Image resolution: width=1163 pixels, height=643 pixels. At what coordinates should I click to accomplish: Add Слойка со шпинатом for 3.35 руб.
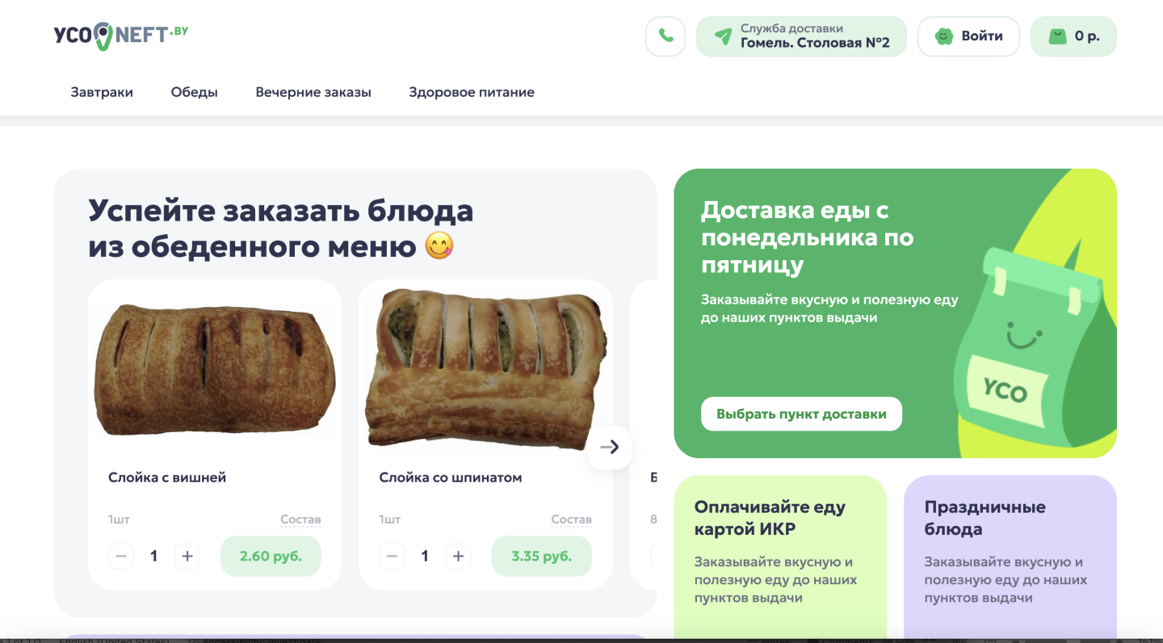[x=541, y=556]
